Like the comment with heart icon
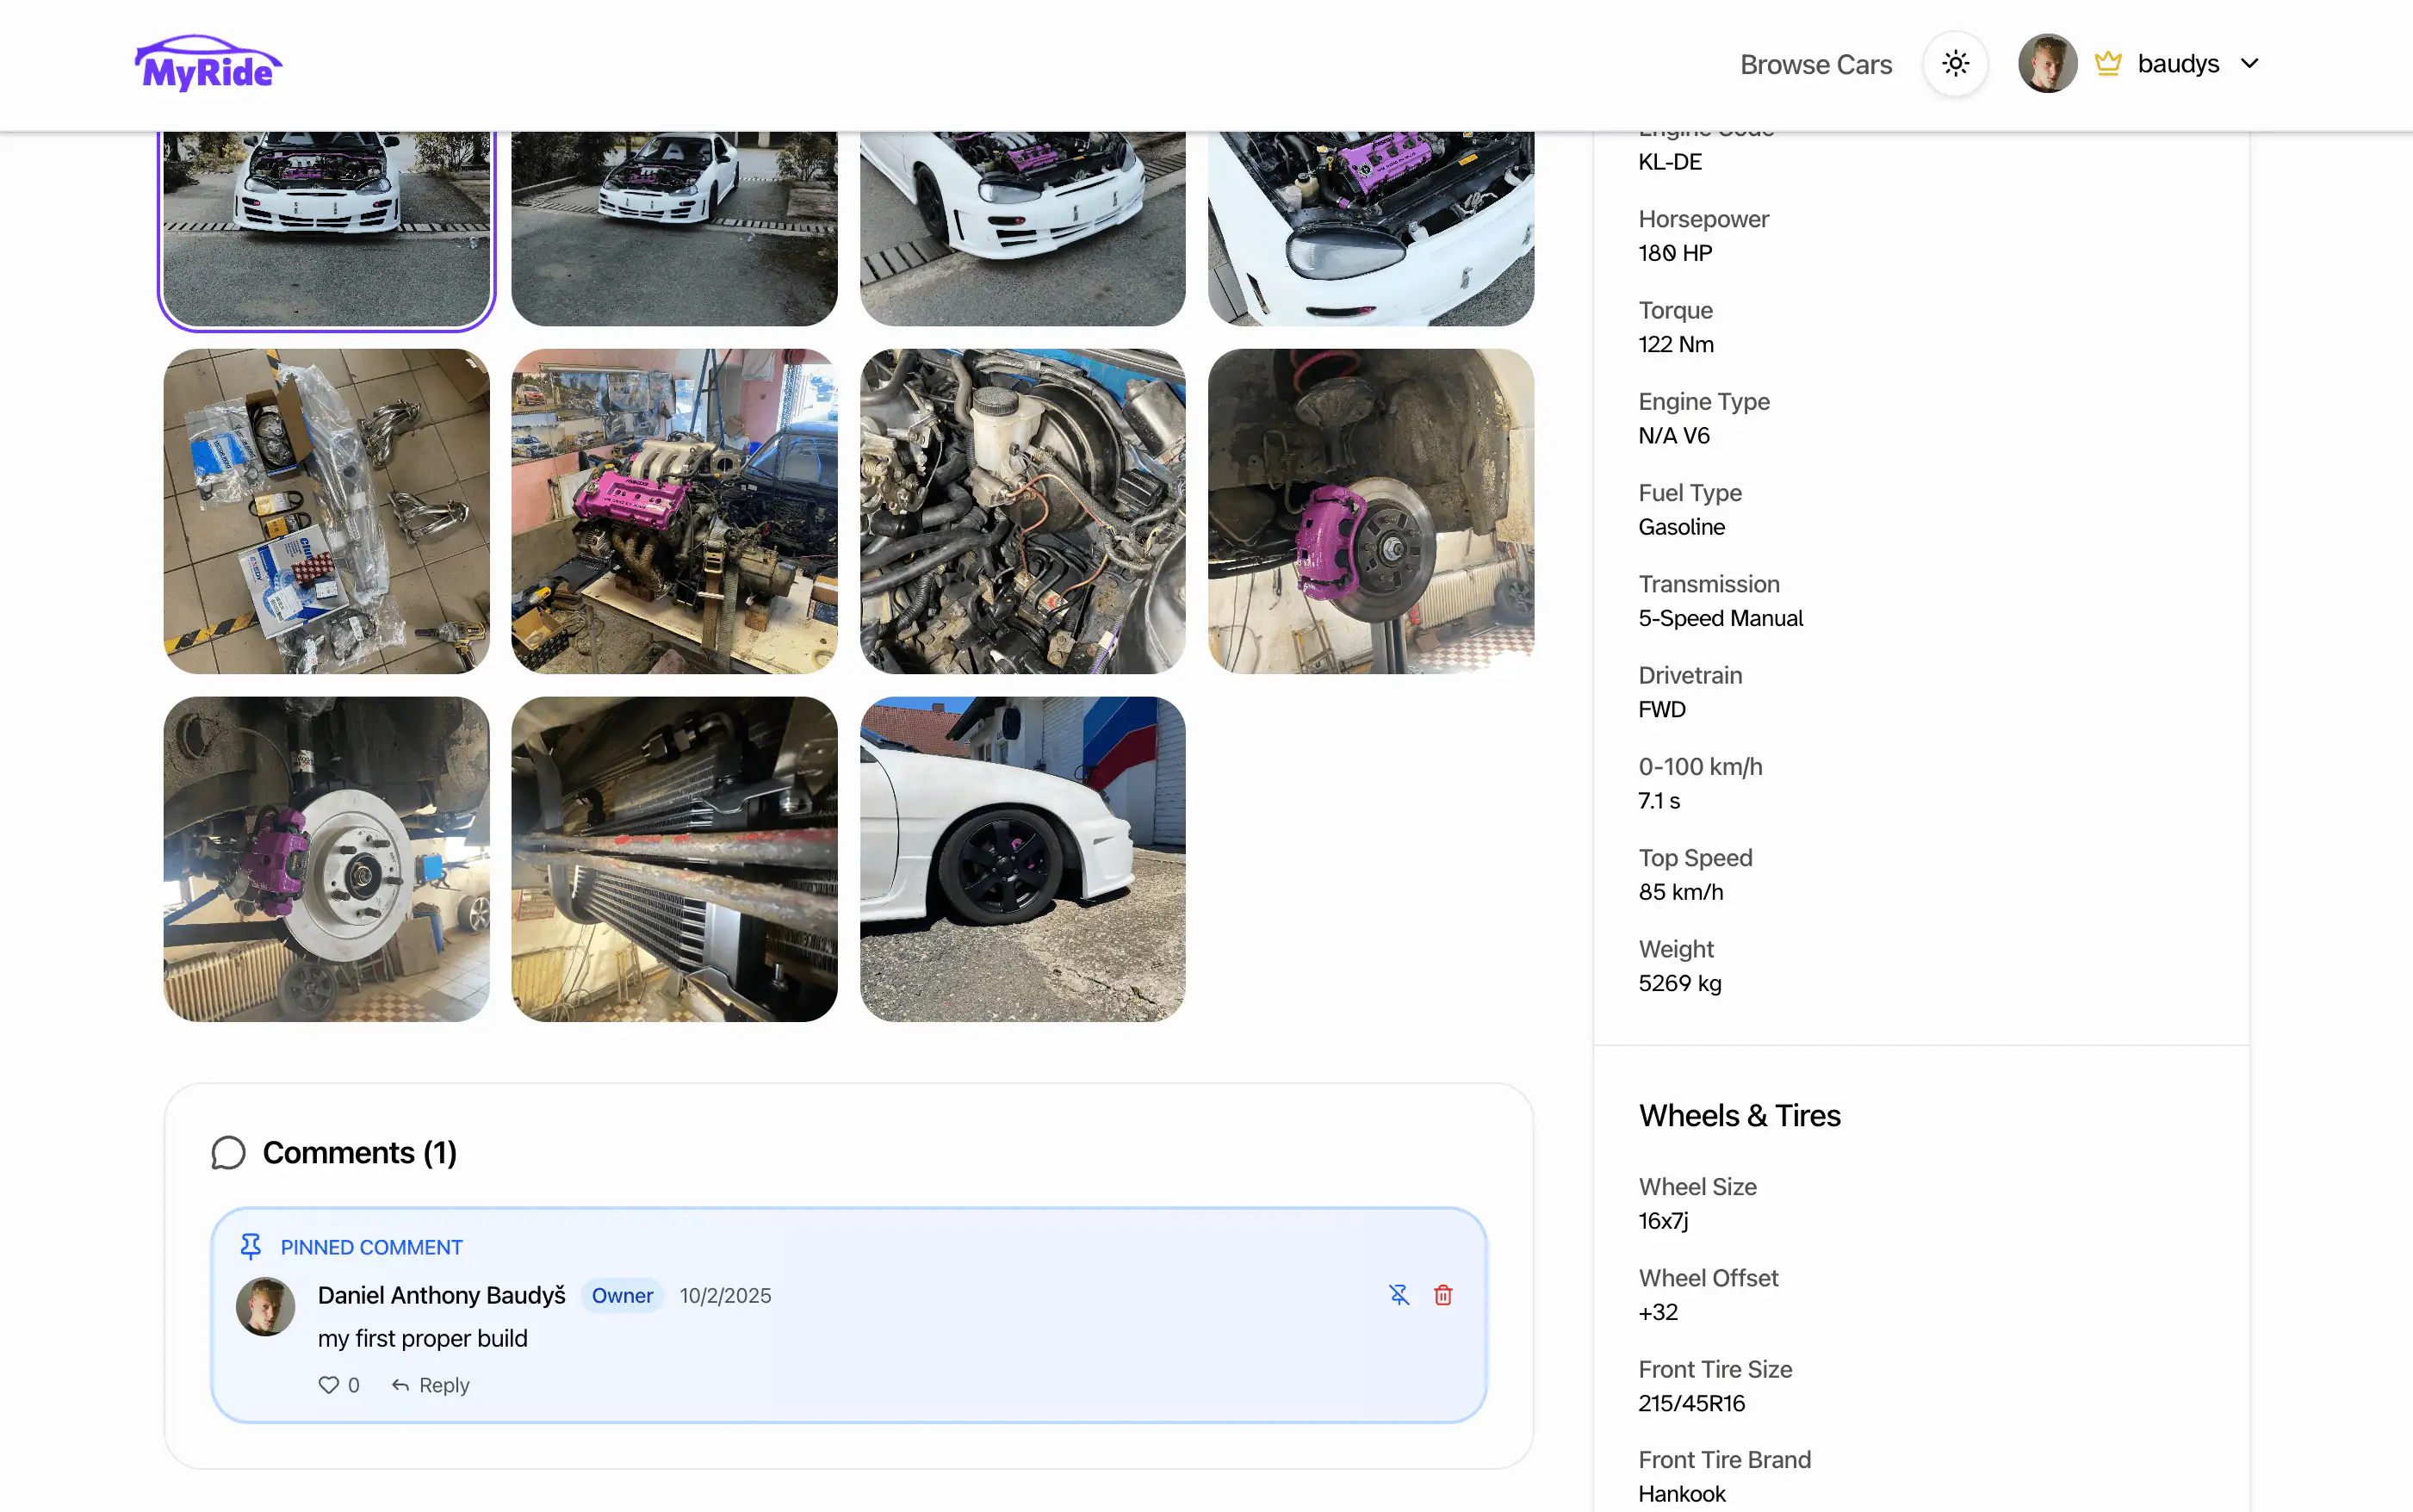The image size is (2413, 1512). pos(329,1385)
